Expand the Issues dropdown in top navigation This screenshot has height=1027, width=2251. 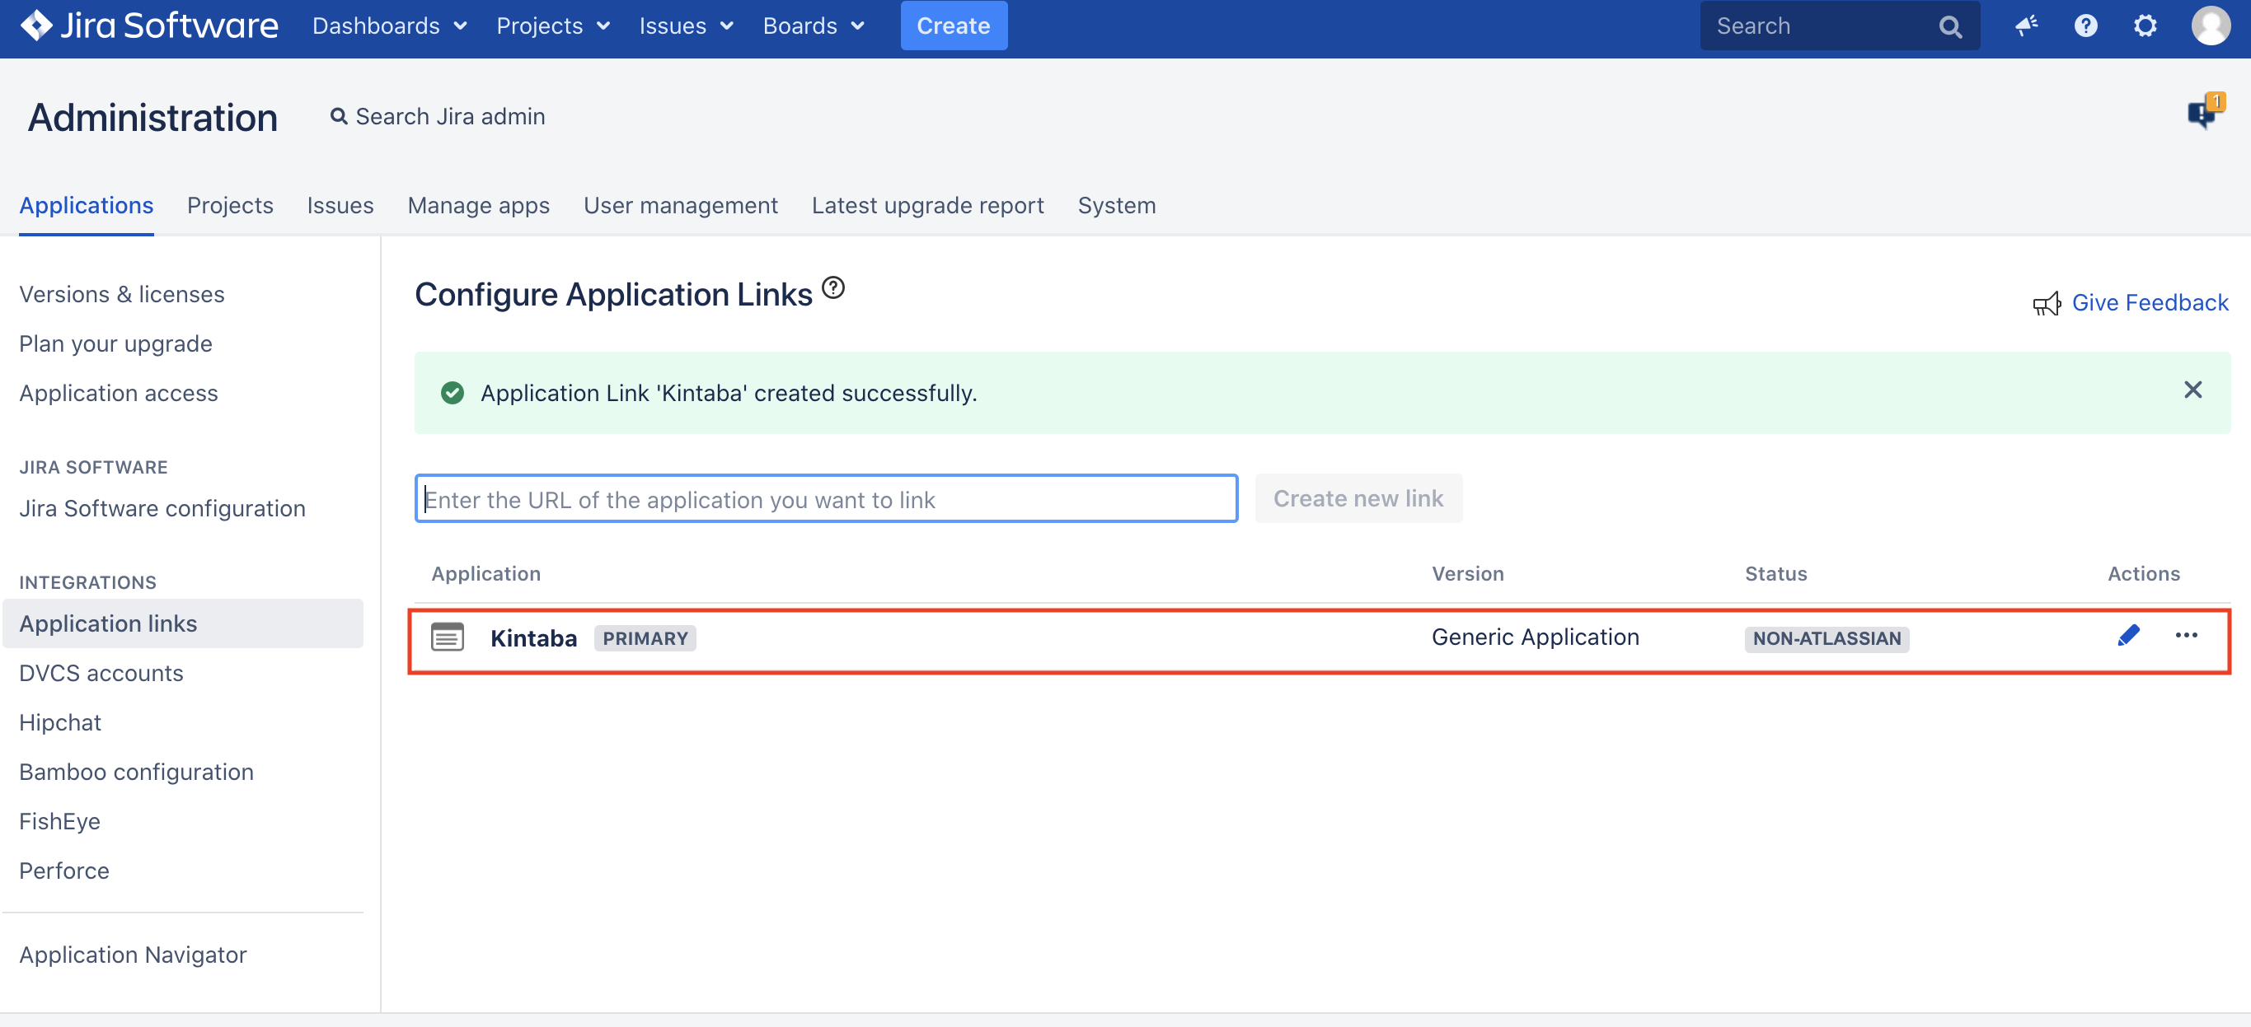coord(685,26)
